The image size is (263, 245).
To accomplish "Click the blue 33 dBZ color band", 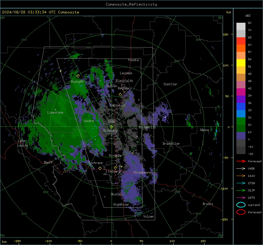I will pos(241,107).
